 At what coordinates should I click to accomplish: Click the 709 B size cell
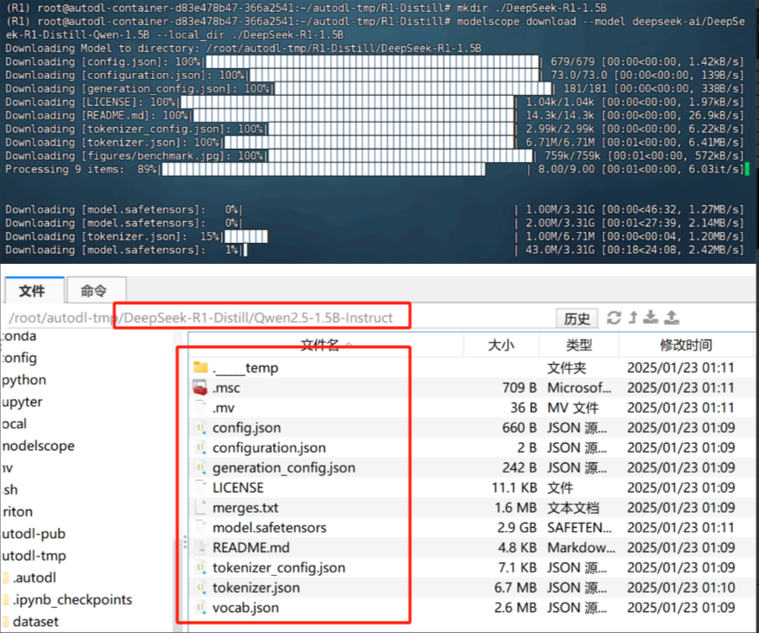pos(519,388)
